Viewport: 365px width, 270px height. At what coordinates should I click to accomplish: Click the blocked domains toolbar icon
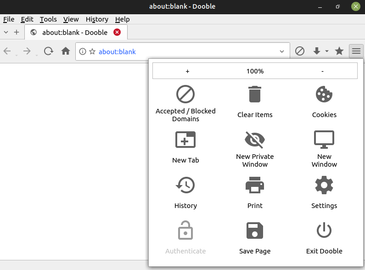point(300,51)
